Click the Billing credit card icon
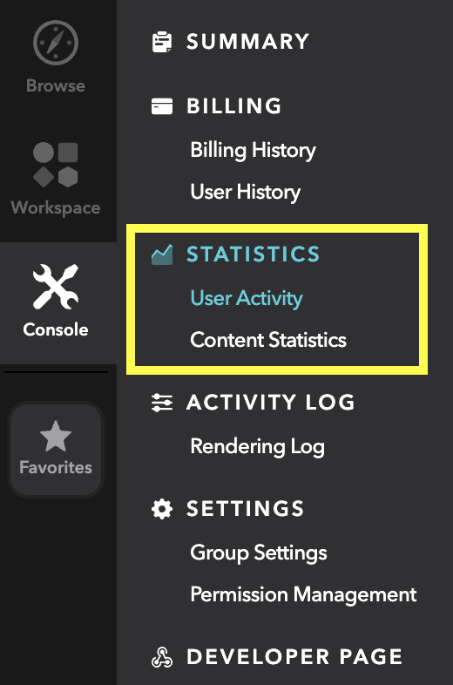This screenshot has height=685, width=453. (162, 106)
